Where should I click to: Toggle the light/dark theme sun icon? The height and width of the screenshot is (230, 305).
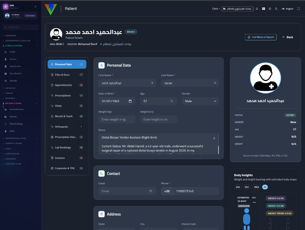pos(270,9)
